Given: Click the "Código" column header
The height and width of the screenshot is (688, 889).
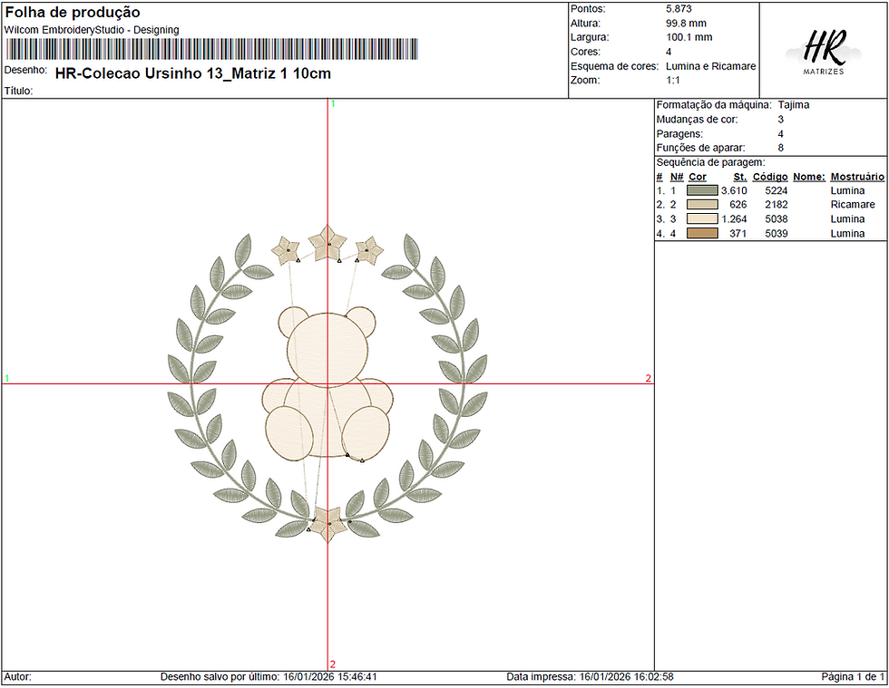Looking at the screenshot, I should tap(770, 177).
